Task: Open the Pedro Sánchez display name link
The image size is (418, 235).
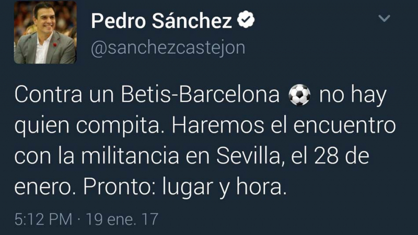Action: pyautogui.click(x=161, y=21)
